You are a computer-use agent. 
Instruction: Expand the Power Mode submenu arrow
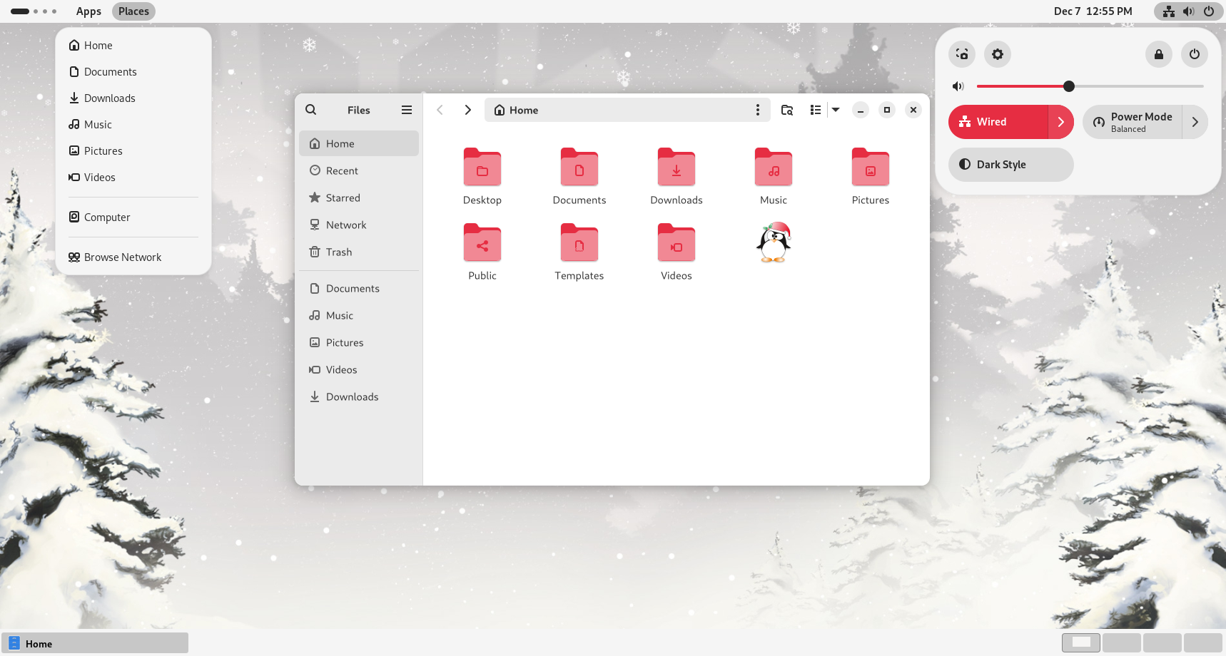tap(1195, 122)
